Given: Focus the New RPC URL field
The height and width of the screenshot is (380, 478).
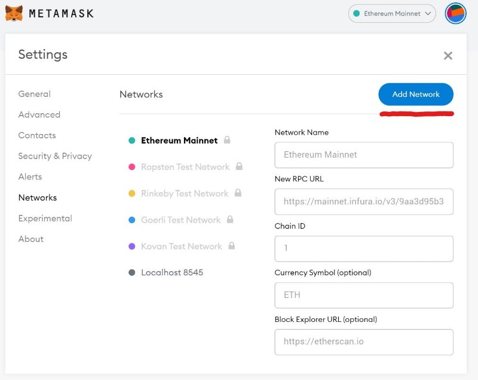Looking at the screenshot, I should point(363,202).
